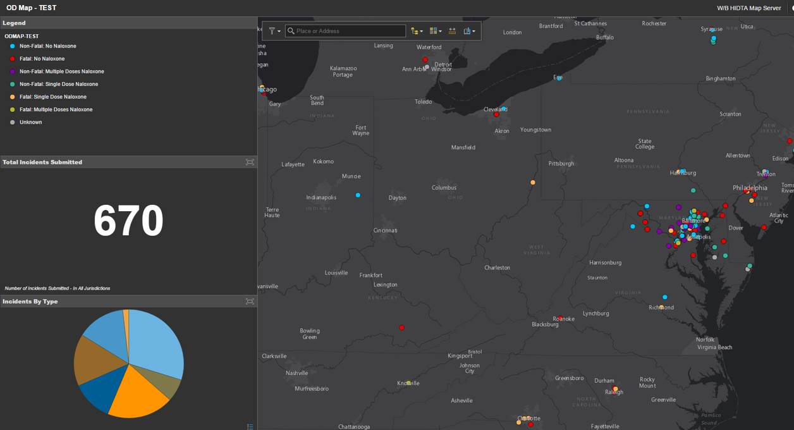Select orange incident dot at Raleigh
The width and height of the screenshot is (794, 430).
(x=615, y=389)
